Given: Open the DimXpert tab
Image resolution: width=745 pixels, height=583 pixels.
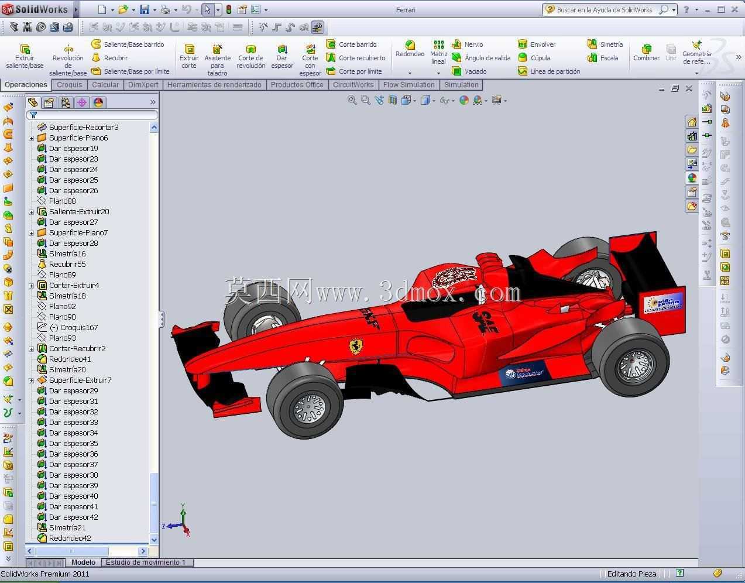Looking at the screenshot, I should click(143, 85).
